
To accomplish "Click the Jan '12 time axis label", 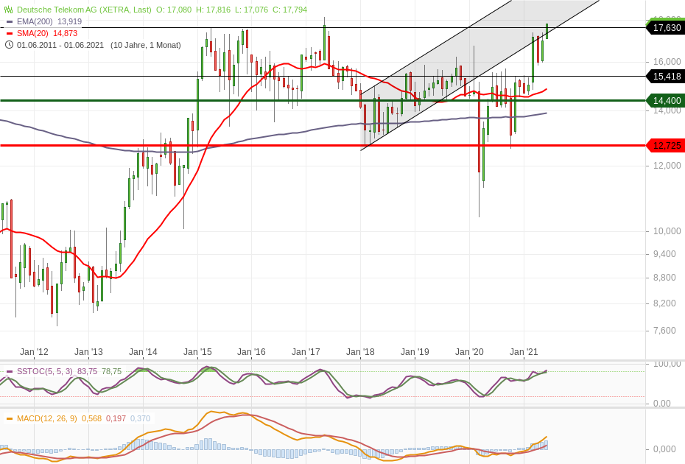I will (34, 352).
